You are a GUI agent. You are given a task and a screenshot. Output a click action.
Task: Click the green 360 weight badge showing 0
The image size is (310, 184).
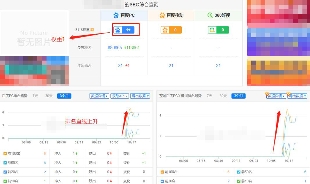pos(218,29)
